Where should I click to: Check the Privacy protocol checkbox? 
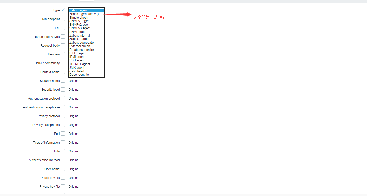coord(63,116)
